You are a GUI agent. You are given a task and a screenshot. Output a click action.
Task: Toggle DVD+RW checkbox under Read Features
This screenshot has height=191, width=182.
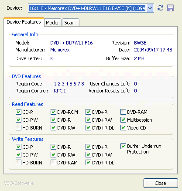tap(88, 120)
